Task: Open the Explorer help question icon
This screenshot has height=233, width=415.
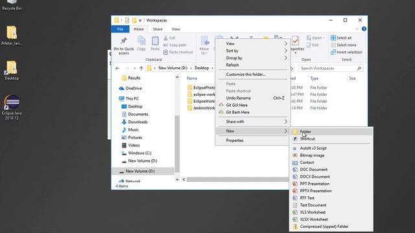Action: click(x=364, y=29)
